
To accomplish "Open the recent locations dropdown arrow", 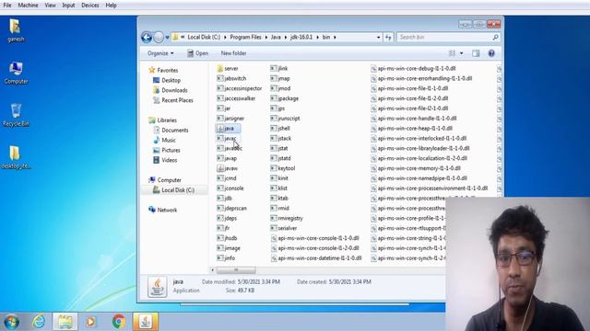I will pos(167,37).
